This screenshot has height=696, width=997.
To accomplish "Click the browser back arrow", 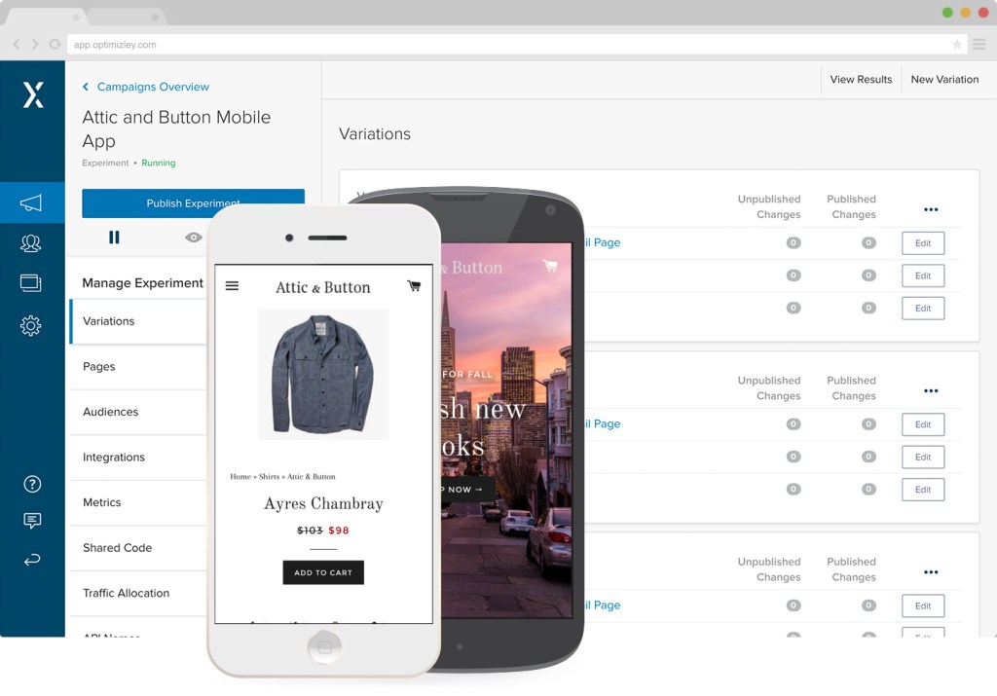I will 17,44.
